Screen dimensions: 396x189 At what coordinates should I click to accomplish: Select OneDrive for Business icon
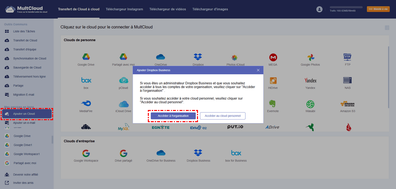(161, 153)
